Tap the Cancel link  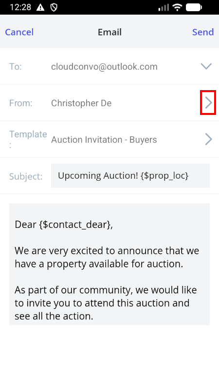pos(19,32)
